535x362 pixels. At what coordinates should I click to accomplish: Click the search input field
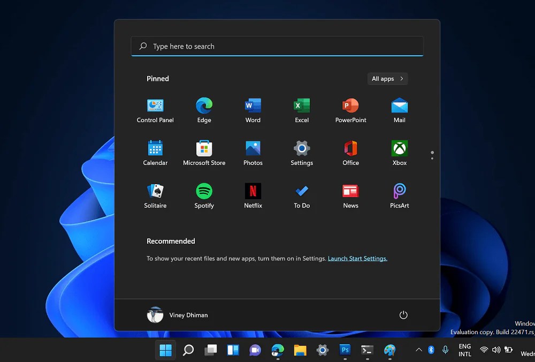click(x=277, y=46)
